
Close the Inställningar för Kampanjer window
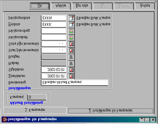pos(153,119)
